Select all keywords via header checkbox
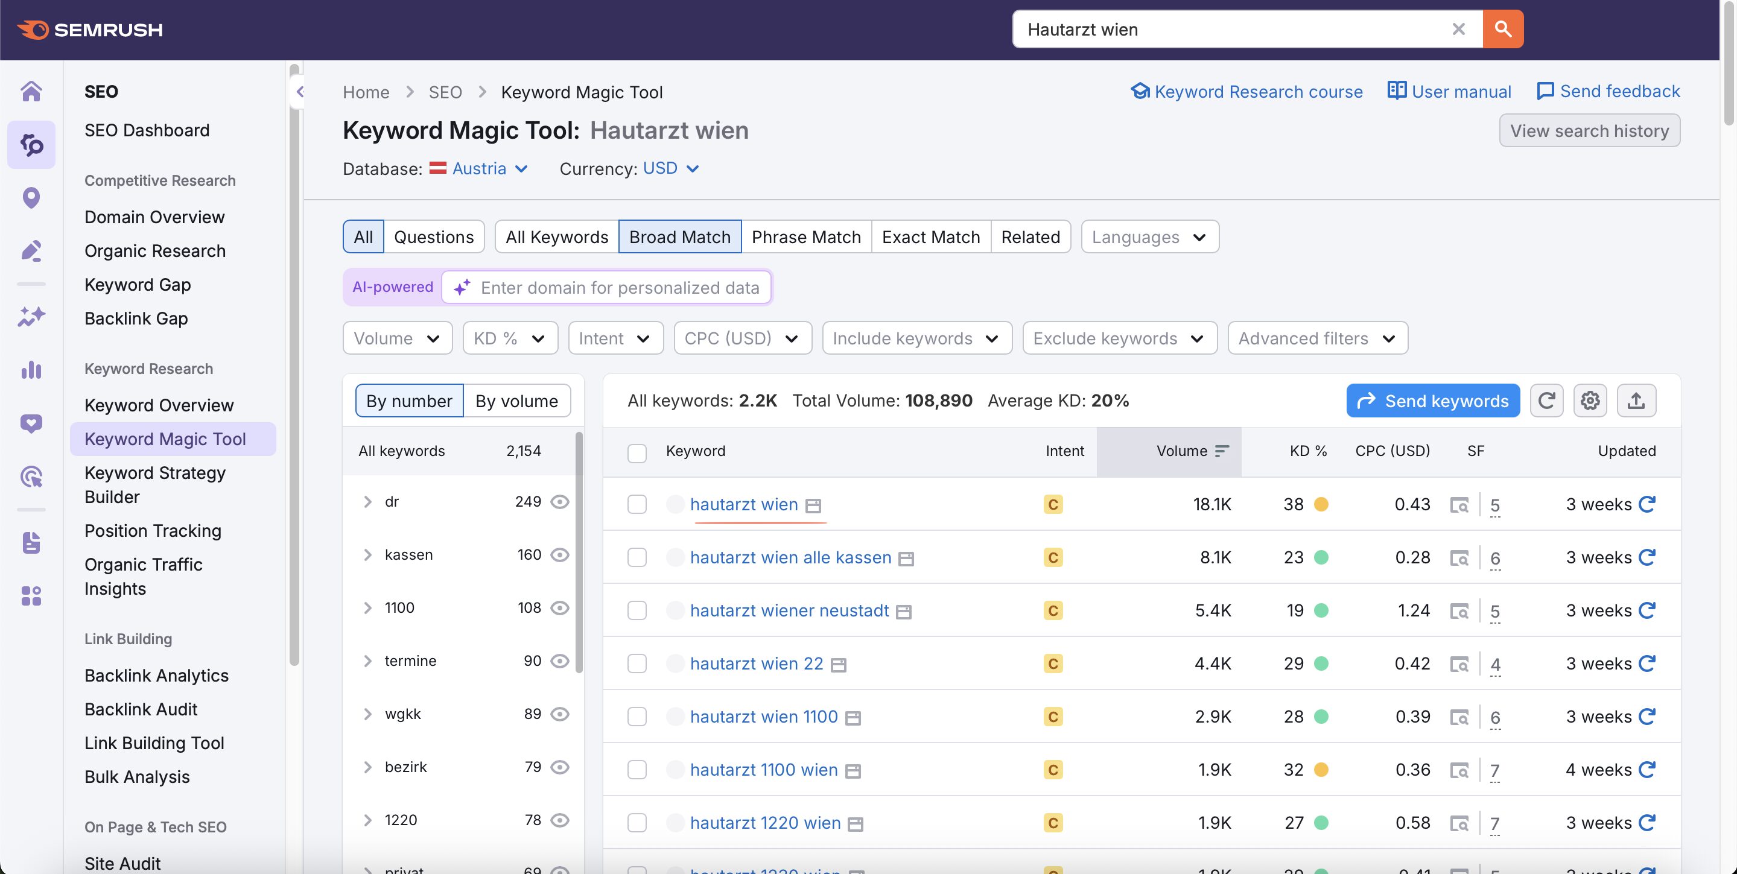Screen dimensions: 1737x874 [637, 453]
